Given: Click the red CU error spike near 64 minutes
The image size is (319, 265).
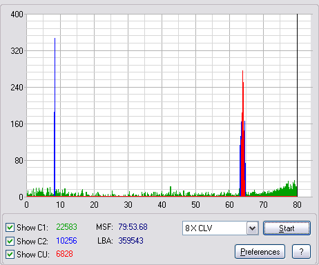Looking at the screenshot, I should [242, 133].
